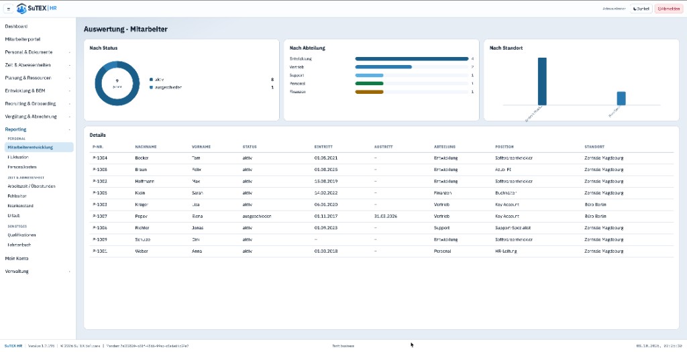This screenshot has height=352, width=687.
Task: Sort by the P-NR. column header
Action: point(98,147)
